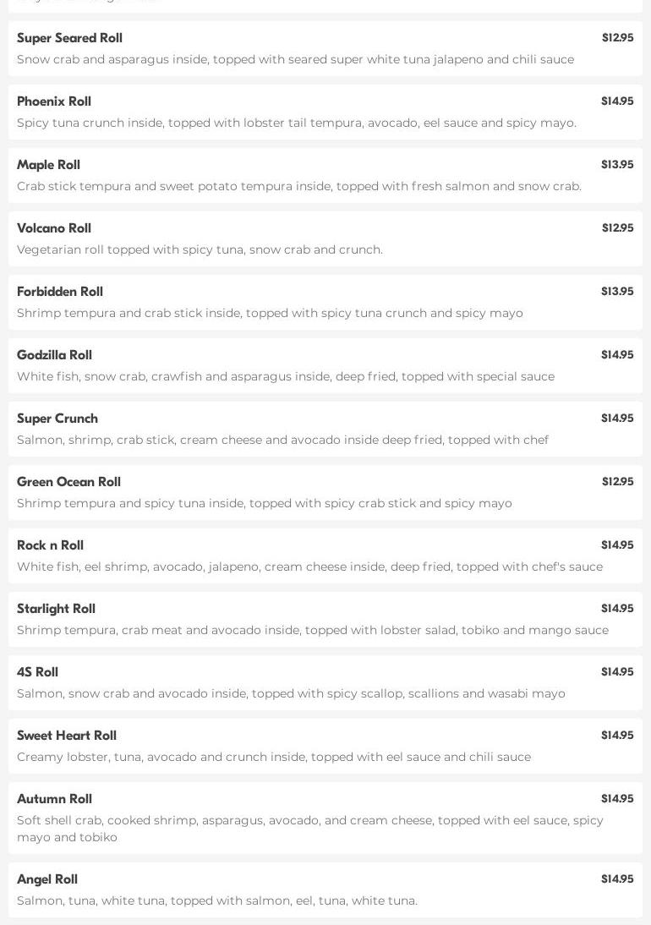Select the Phoenix Roll menu item

coord(54,101)
